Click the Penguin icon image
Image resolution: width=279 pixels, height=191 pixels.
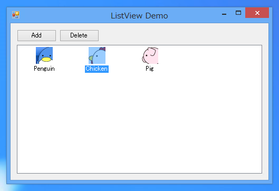tap(44, 55)
